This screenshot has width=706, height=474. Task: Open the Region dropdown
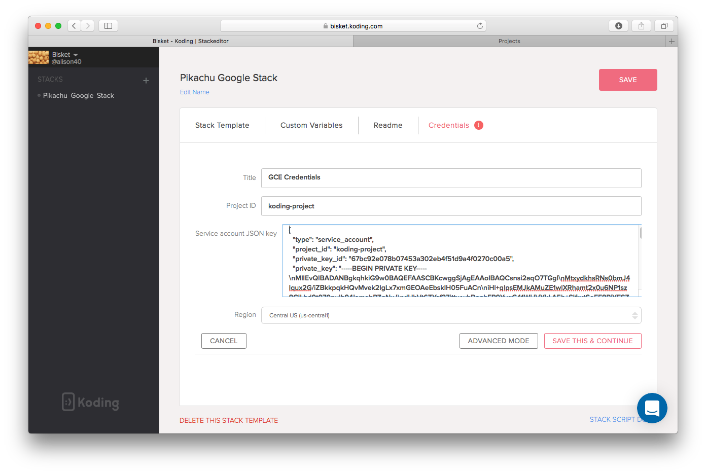451,315
